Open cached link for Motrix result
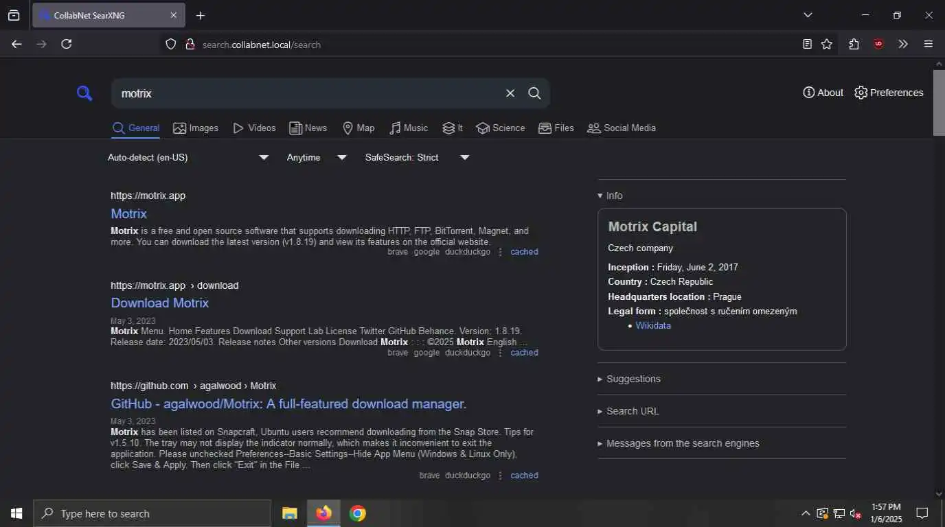 point(524,252)
